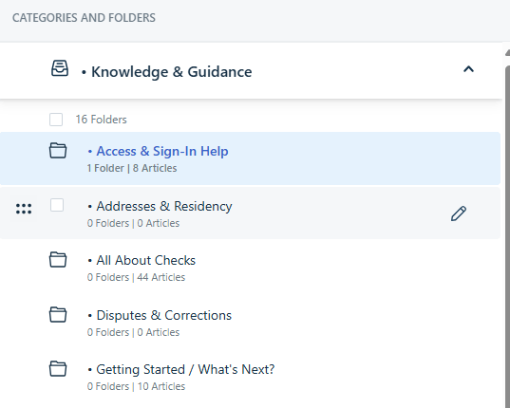
Task: Click the scrollbar up arrow
Action: (x=507, y=52)
